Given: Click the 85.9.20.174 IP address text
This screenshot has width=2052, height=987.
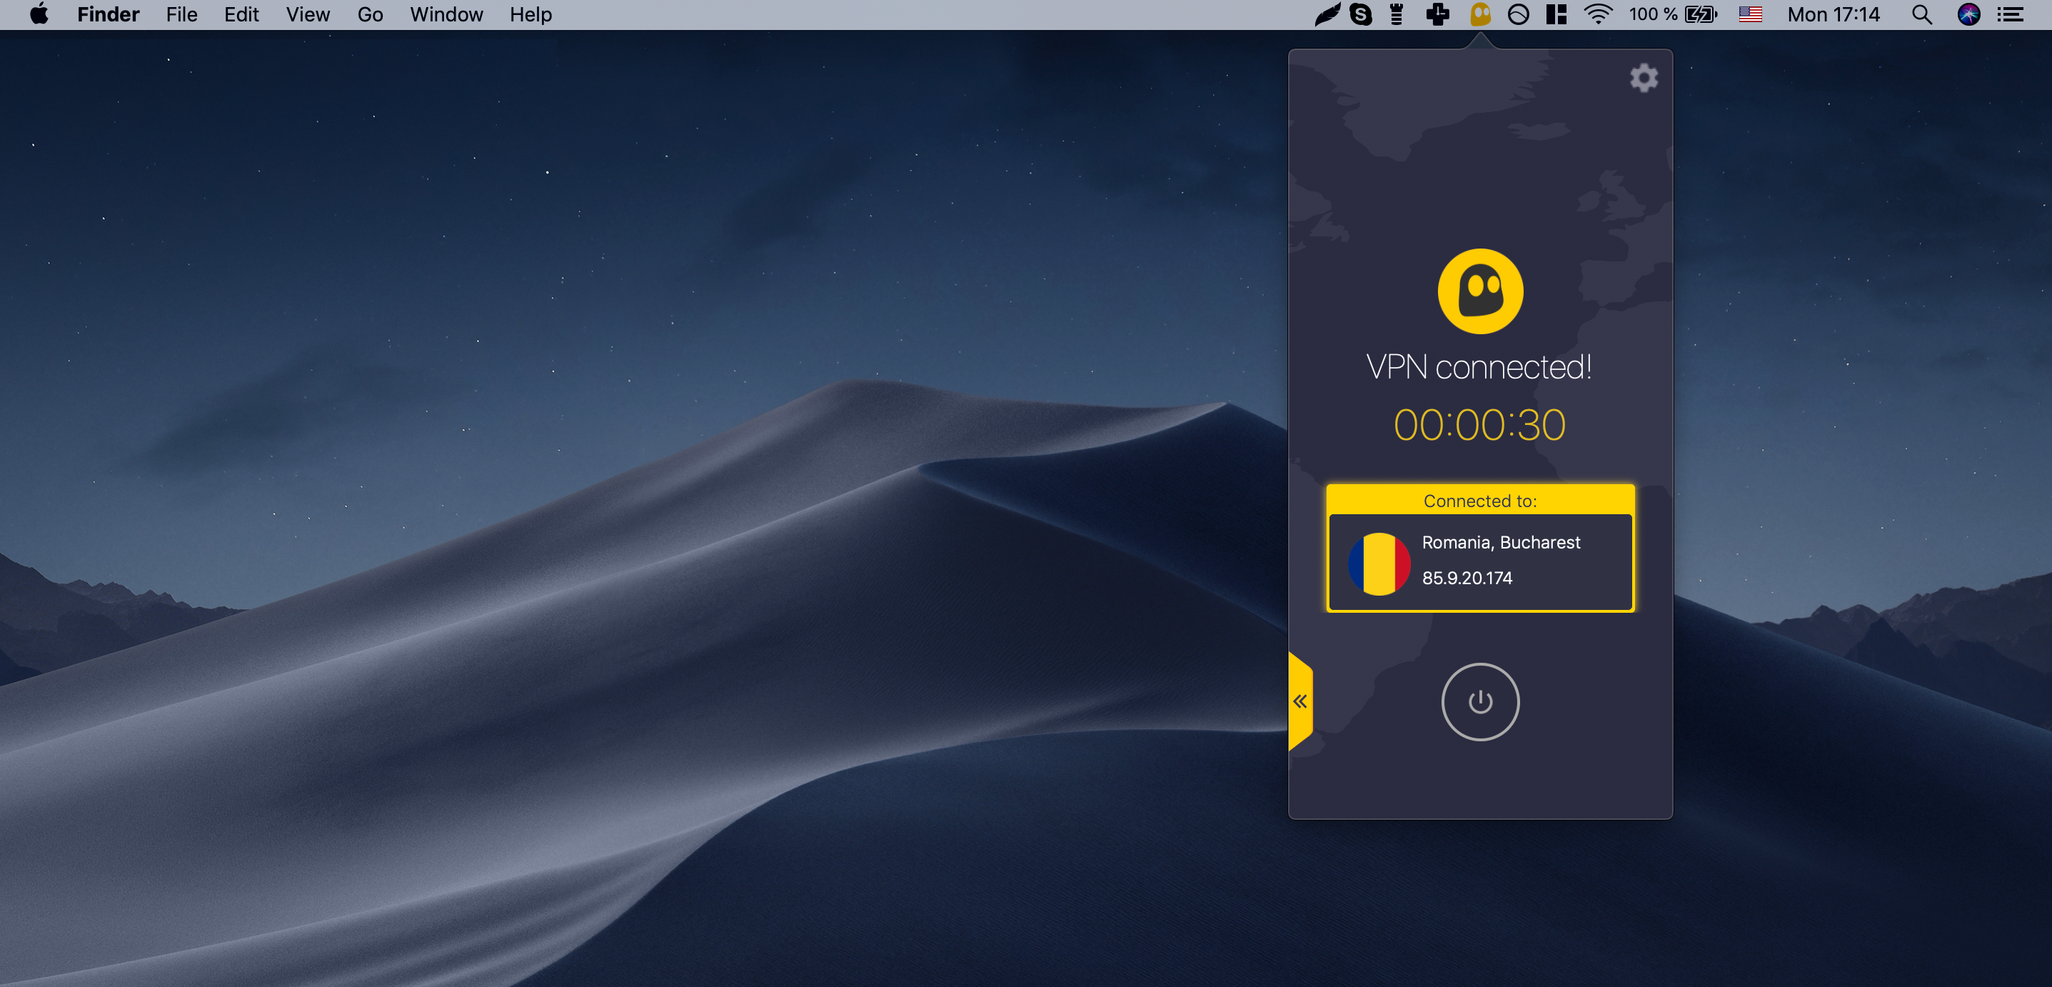Looking at the screenshot, I should pyautogui.click(x=1467, y=578).
